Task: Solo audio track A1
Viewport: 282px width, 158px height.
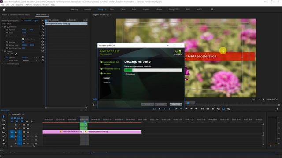Action: [32, 136]
